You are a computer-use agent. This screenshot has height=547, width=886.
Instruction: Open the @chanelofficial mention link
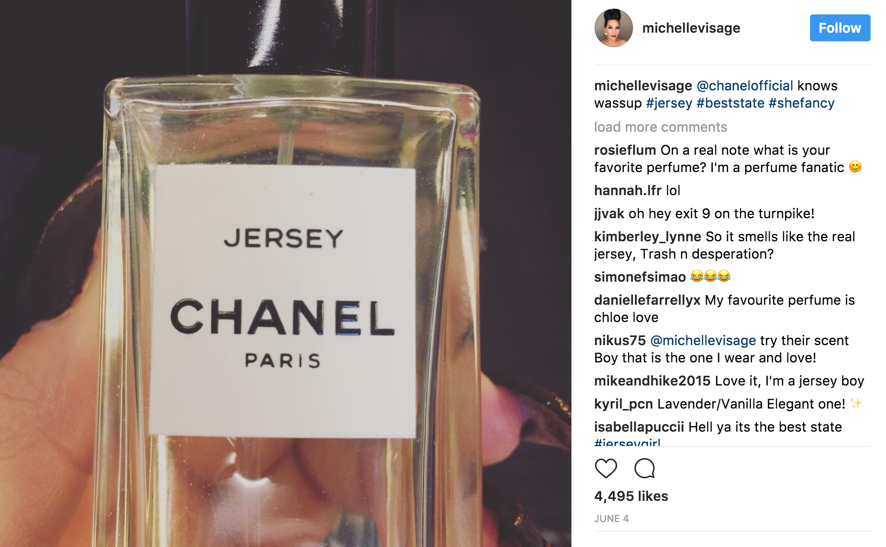pyautogui.click(x=745, y=86)
